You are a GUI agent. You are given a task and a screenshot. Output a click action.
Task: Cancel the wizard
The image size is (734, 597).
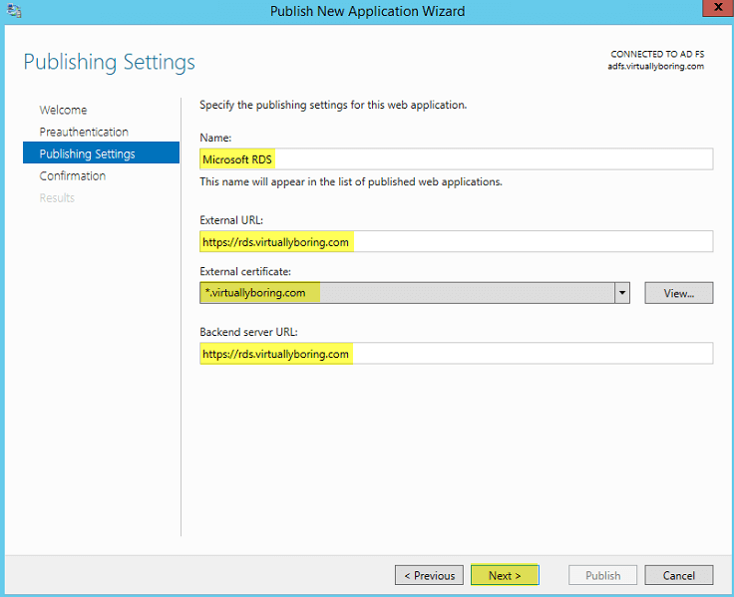tap(679, 575)
